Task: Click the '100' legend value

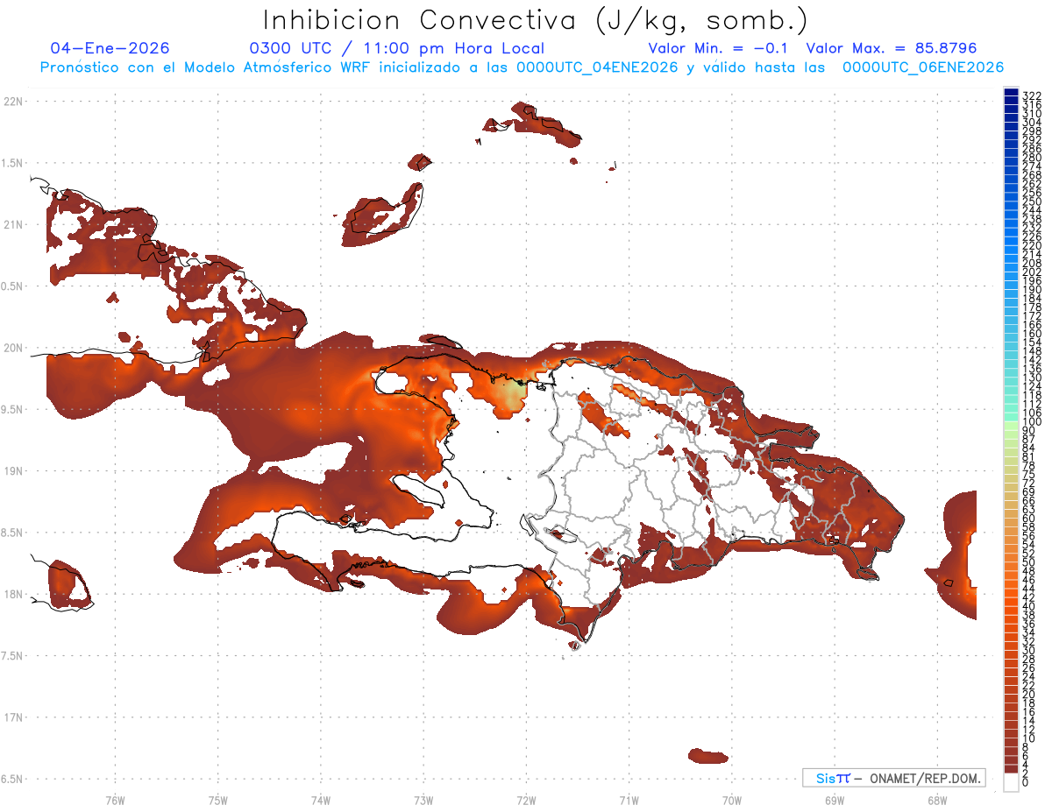Action: (1032, 422)
